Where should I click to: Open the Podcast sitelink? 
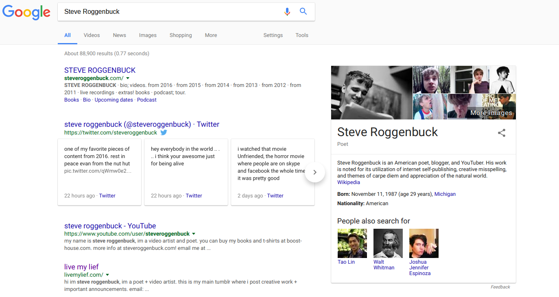[x=147, y=100]
